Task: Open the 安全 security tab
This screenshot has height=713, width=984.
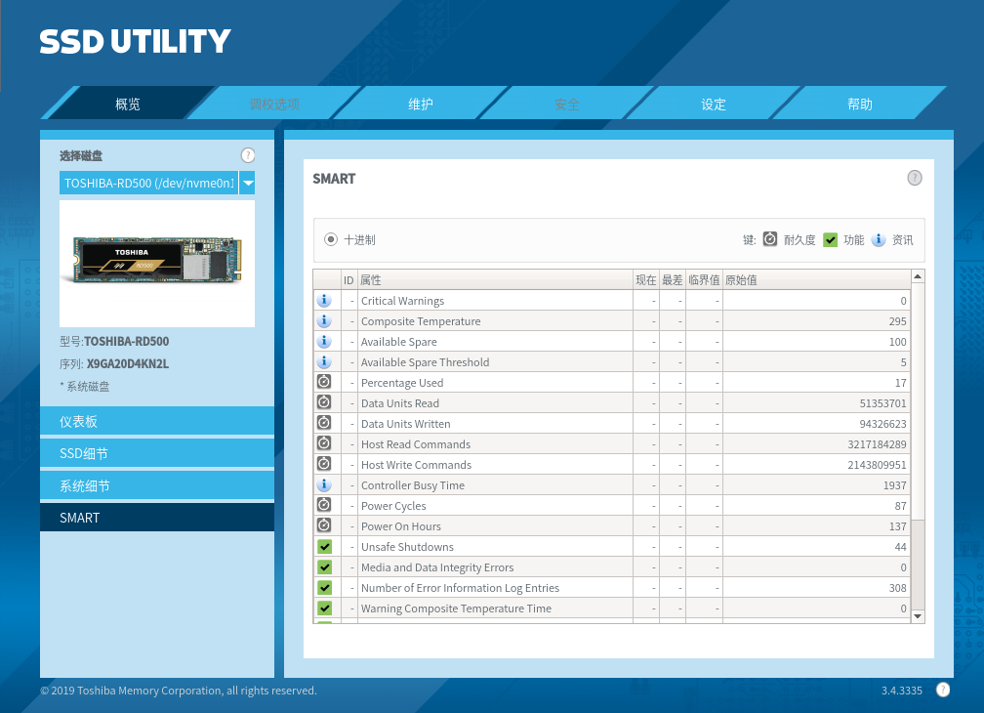Action: tap(566, 104)
